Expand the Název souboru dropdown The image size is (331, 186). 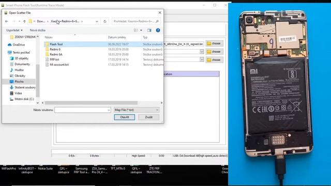109,110
